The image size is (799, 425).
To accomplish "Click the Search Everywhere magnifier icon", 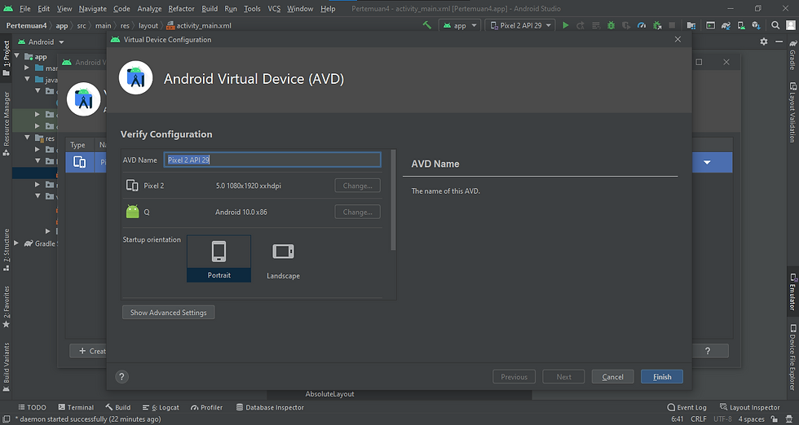I will click(775, 25).
